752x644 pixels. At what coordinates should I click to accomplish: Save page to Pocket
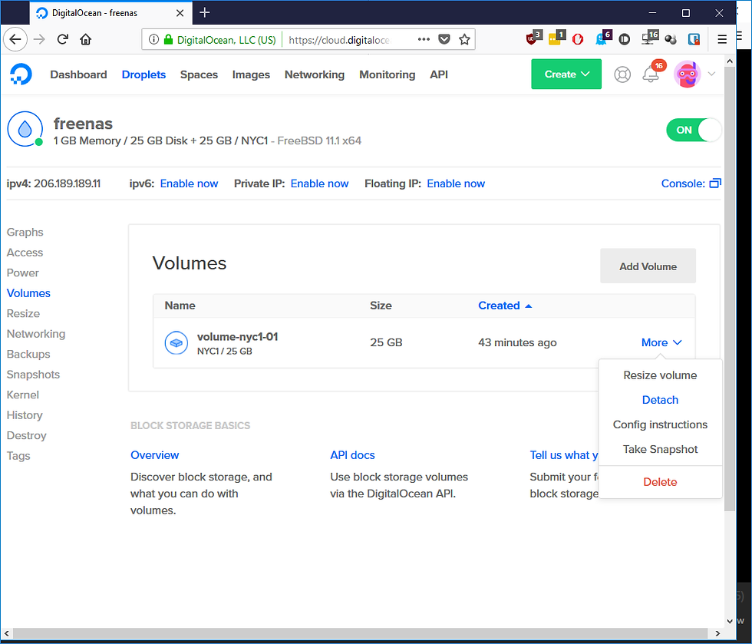[x=444, y=39]
